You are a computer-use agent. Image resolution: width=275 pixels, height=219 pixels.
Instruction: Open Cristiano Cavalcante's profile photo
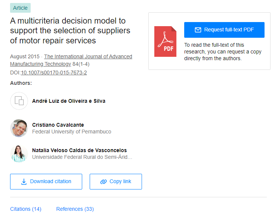(19, 128)
